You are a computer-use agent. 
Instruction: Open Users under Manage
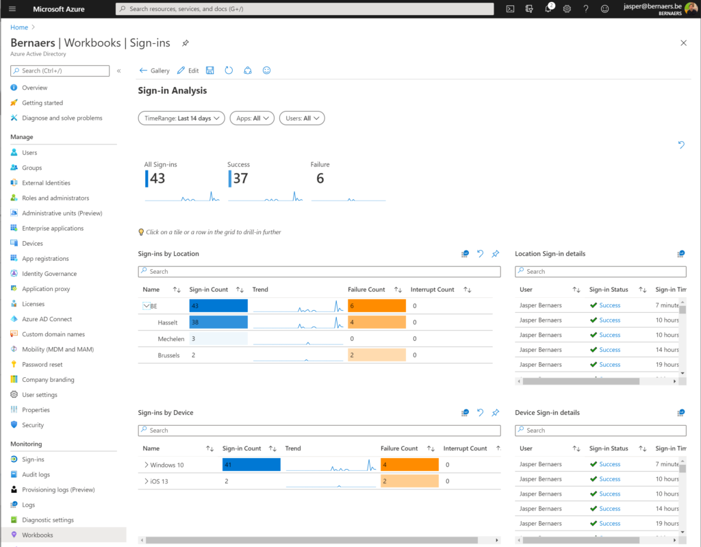(x=29, y=153)
